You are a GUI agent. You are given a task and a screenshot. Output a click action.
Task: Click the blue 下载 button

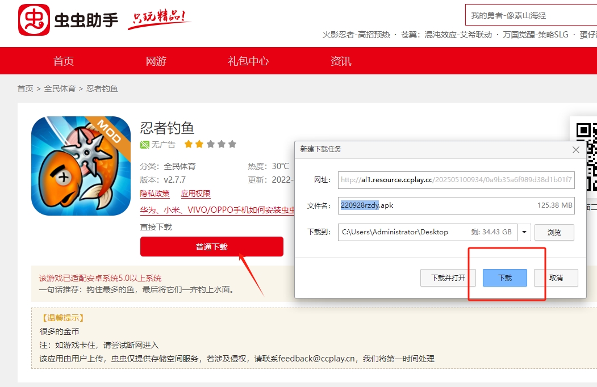click(505, 278)
